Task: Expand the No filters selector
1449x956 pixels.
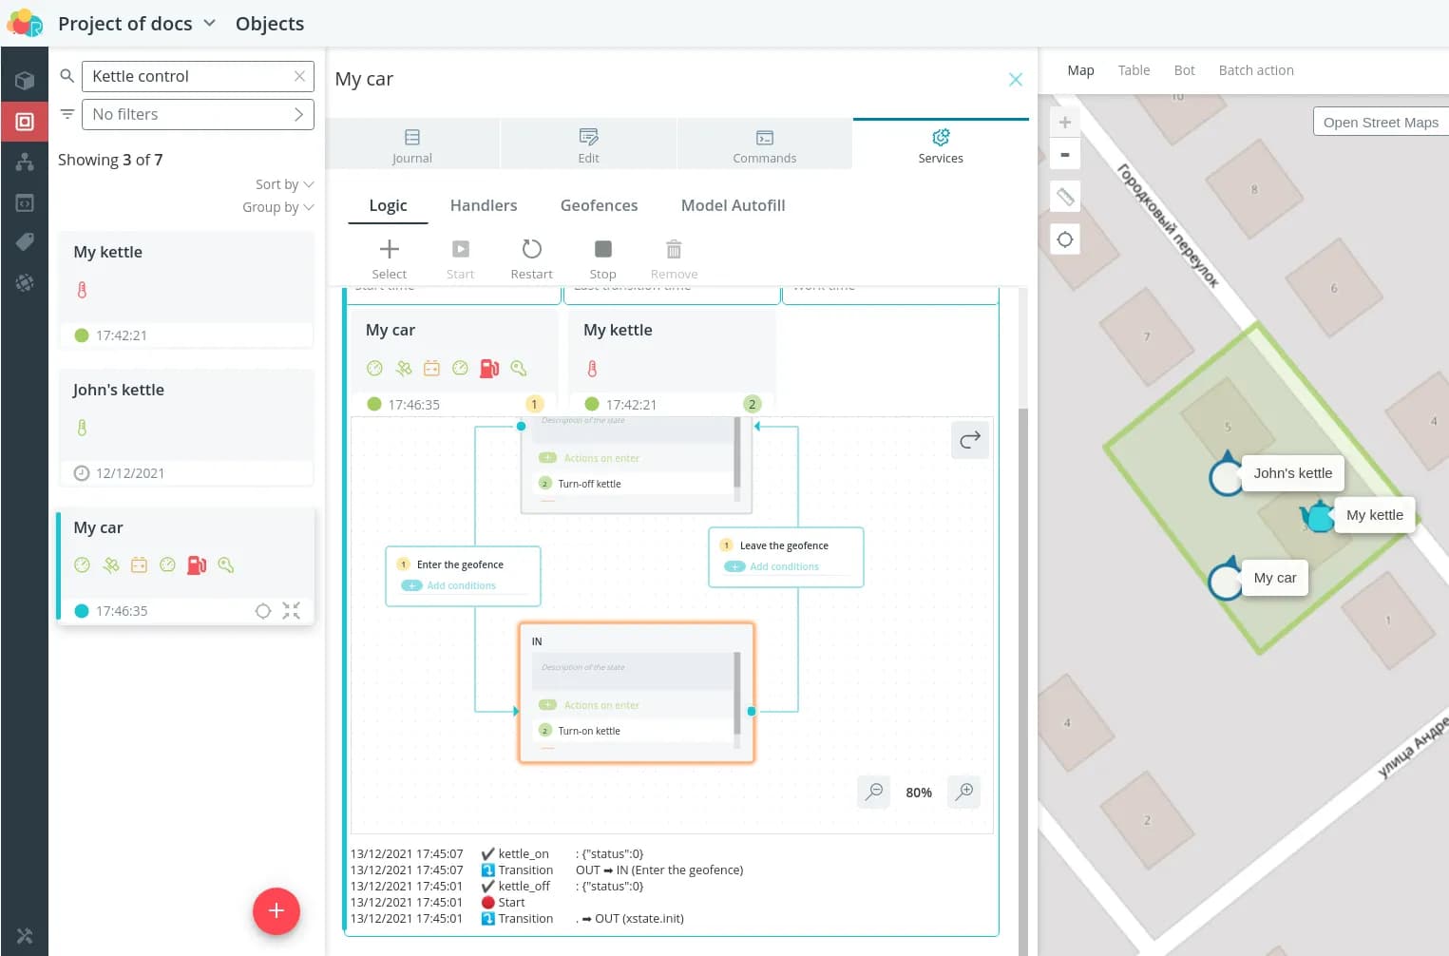Action: coord(198,114)
